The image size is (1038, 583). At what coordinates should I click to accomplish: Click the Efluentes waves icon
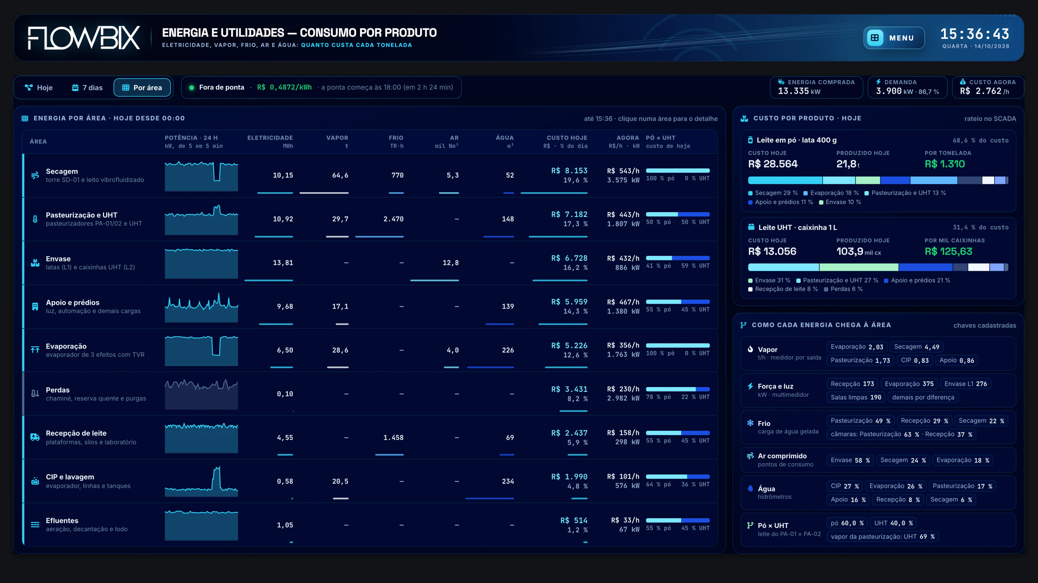(35, 525)
